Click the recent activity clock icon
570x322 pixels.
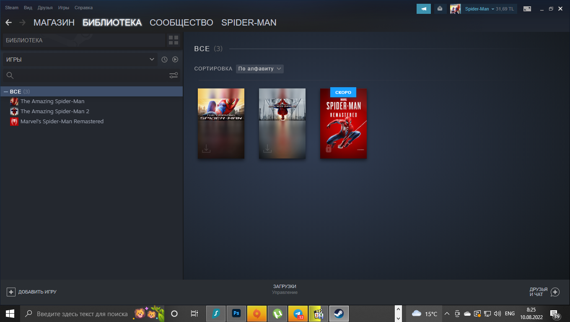click(164, 60)
